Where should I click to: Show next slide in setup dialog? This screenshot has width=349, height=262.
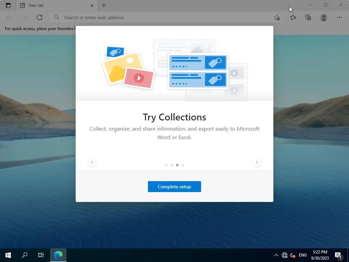pyautogui.click(x=257, y=162)
